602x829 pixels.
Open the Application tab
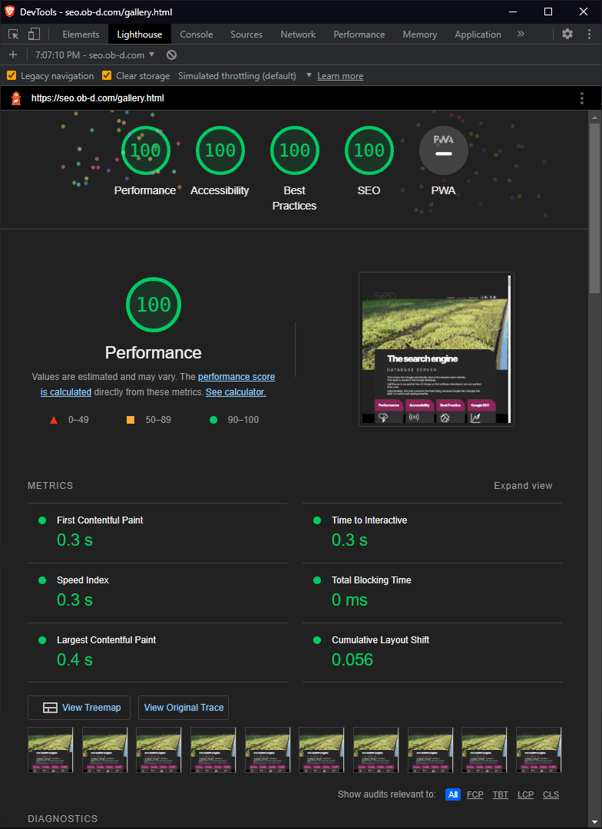click(x=478, y=35)
